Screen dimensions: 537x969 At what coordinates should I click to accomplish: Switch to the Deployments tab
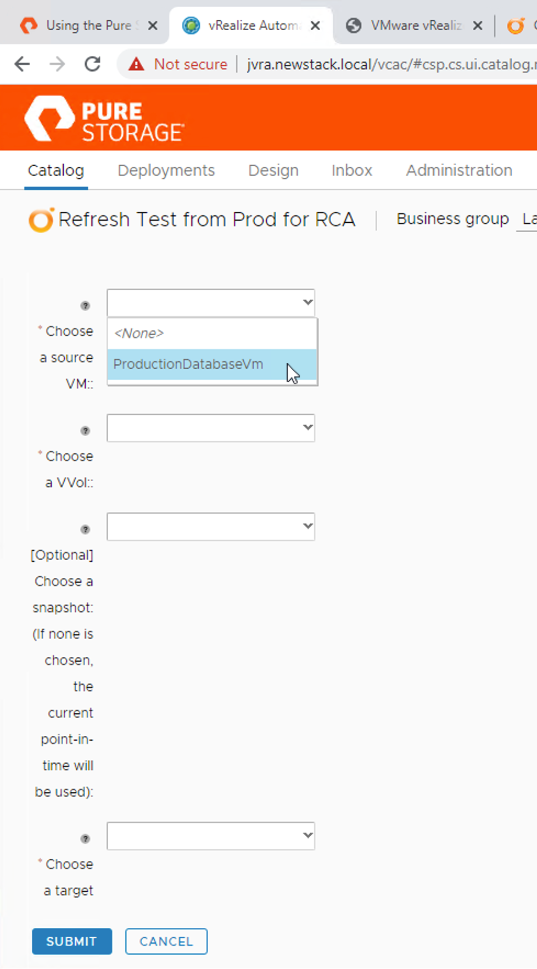tap(166, 171)
